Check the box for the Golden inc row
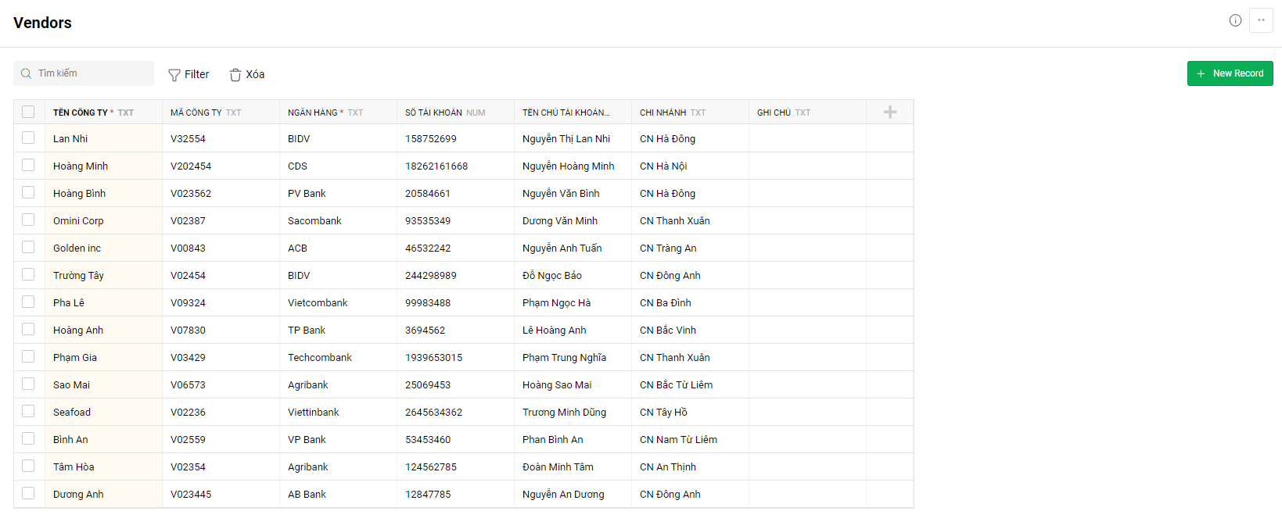 tap(28, 247)
